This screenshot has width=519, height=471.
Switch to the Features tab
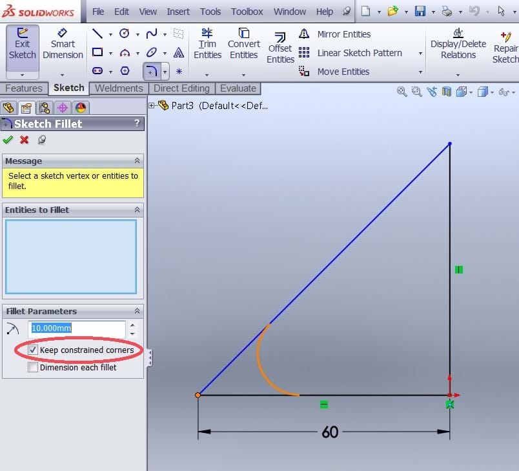coord(24,88)
